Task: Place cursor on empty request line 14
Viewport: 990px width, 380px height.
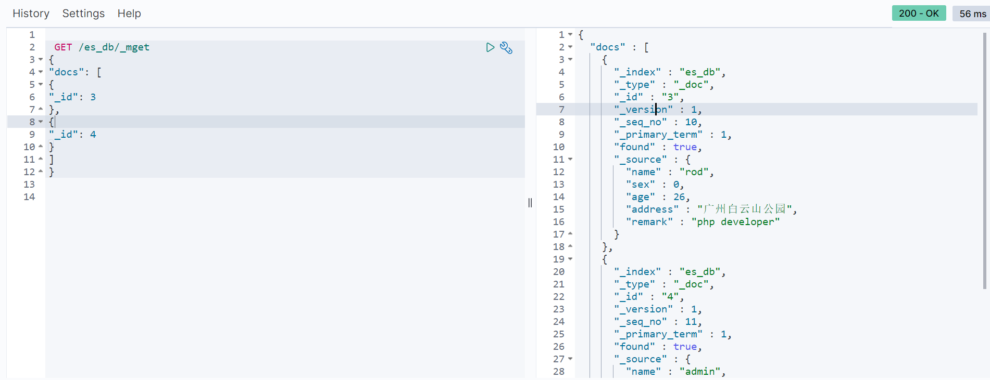Action: pos(285,197)
